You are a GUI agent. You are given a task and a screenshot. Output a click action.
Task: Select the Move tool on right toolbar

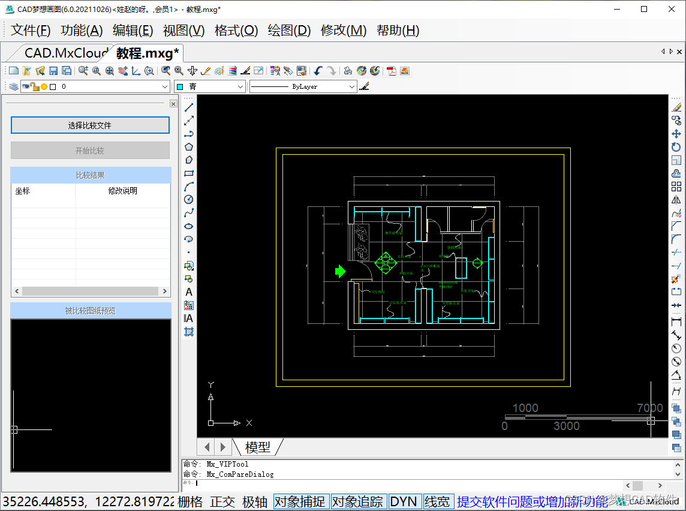[676, 134]
